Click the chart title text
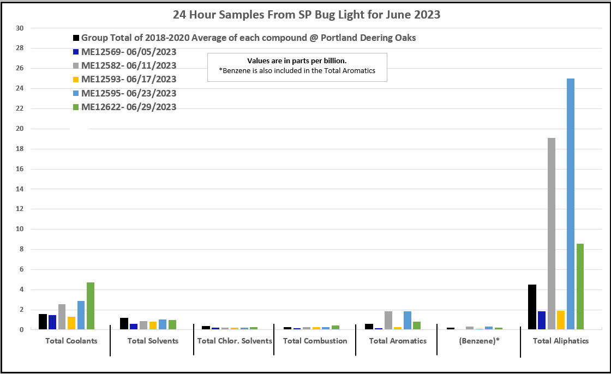The image size is (611, 374). tap(306, 15)
